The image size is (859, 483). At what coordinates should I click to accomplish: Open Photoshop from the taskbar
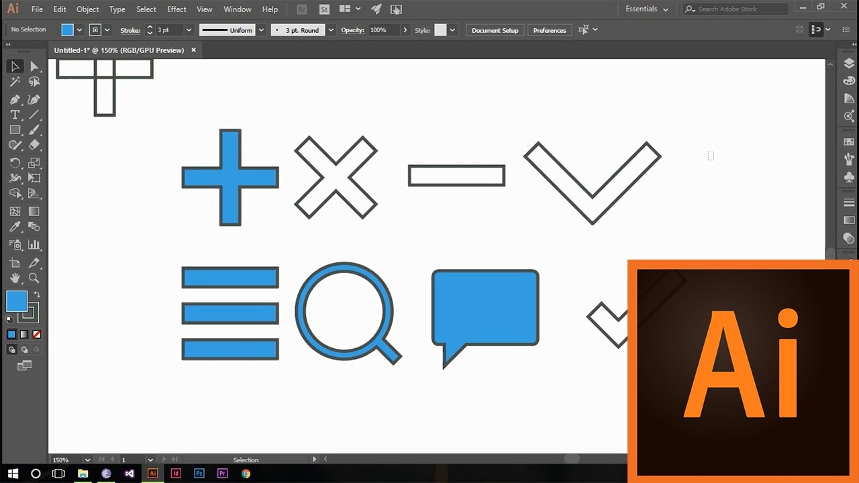click(199, 473)
